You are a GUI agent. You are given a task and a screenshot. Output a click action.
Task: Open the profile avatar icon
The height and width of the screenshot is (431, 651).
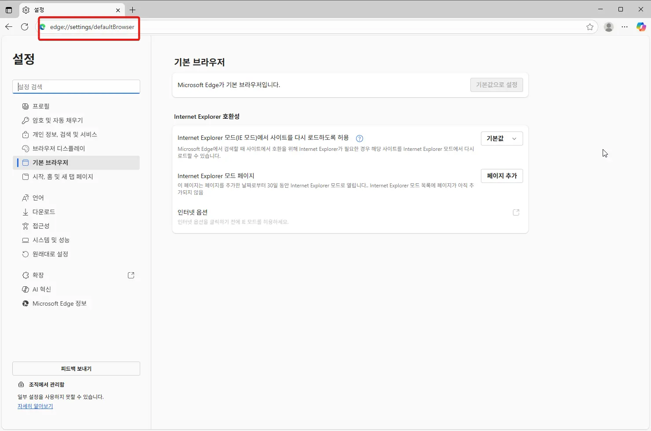click(x=609, y=27)
